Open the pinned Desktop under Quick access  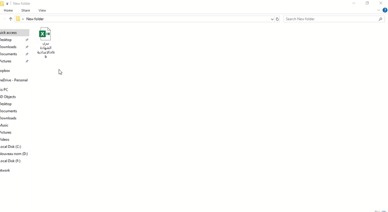coord(6,40)
